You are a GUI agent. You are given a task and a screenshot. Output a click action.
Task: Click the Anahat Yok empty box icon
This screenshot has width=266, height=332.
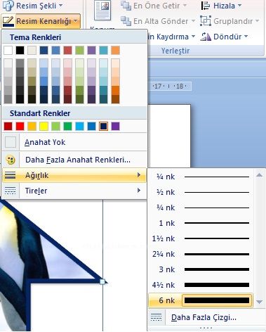click(11, 142)
